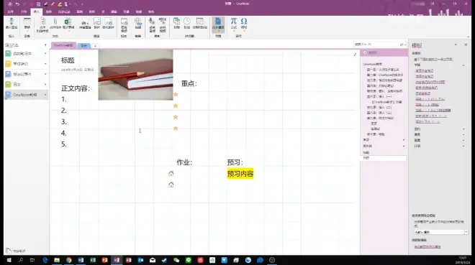
Task: Select the File Attachment paperclip icon
Action: pos(55,23)
